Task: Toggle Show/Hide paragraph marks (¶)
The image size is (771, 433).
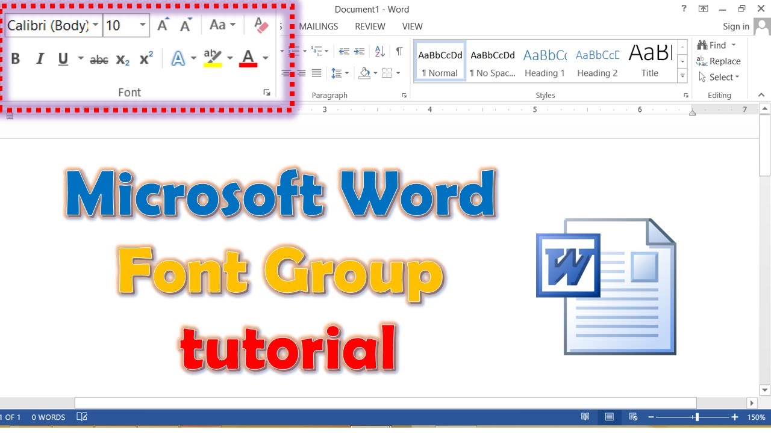Action: pos(399,51)
